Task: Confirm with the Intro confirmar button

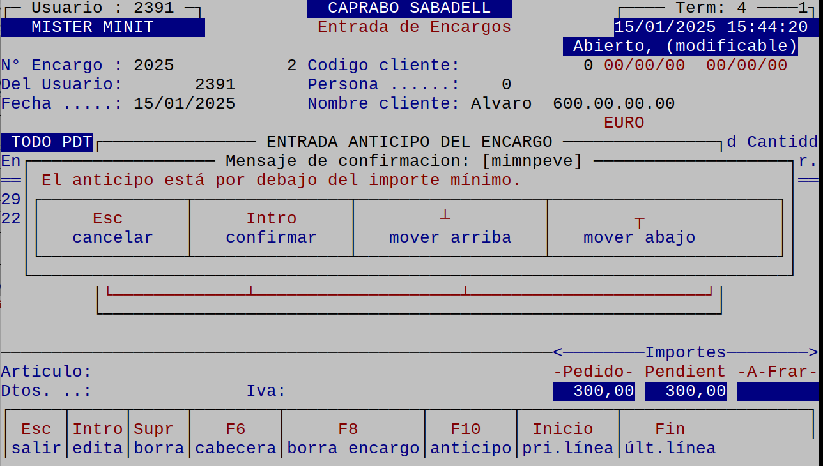Action: (x=271, y=228)
